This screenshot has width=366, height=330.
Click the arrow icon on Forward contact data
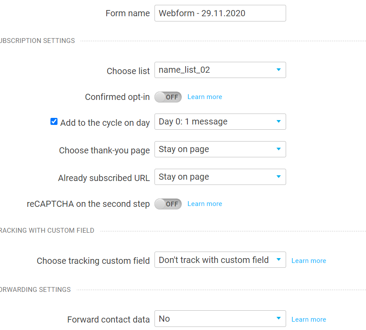279,318
